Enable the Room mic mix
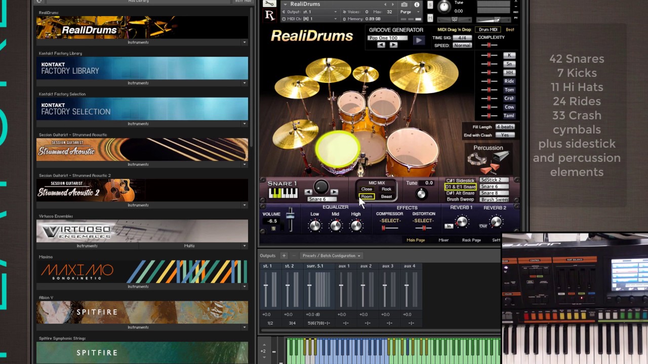The height and width of the screenshot is (364, 648). pos(367,197)
